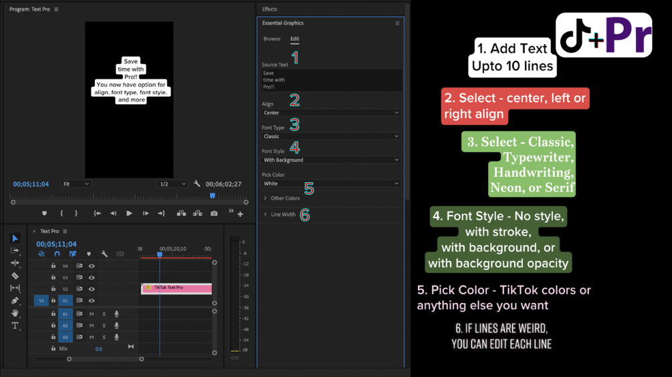Toggle timeline Snap magnet
The image size is (672, 377).
(57, 254)
